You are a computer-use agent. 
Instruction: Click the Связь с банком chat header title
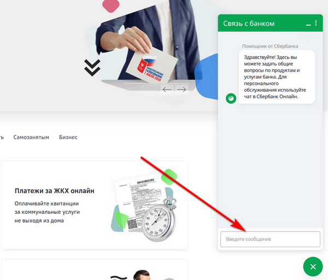pos(249,23)
